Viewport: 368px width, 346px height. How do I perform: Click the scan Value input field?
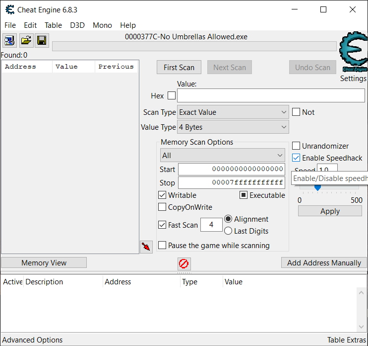pyautogui.click(x=271, y=95)
